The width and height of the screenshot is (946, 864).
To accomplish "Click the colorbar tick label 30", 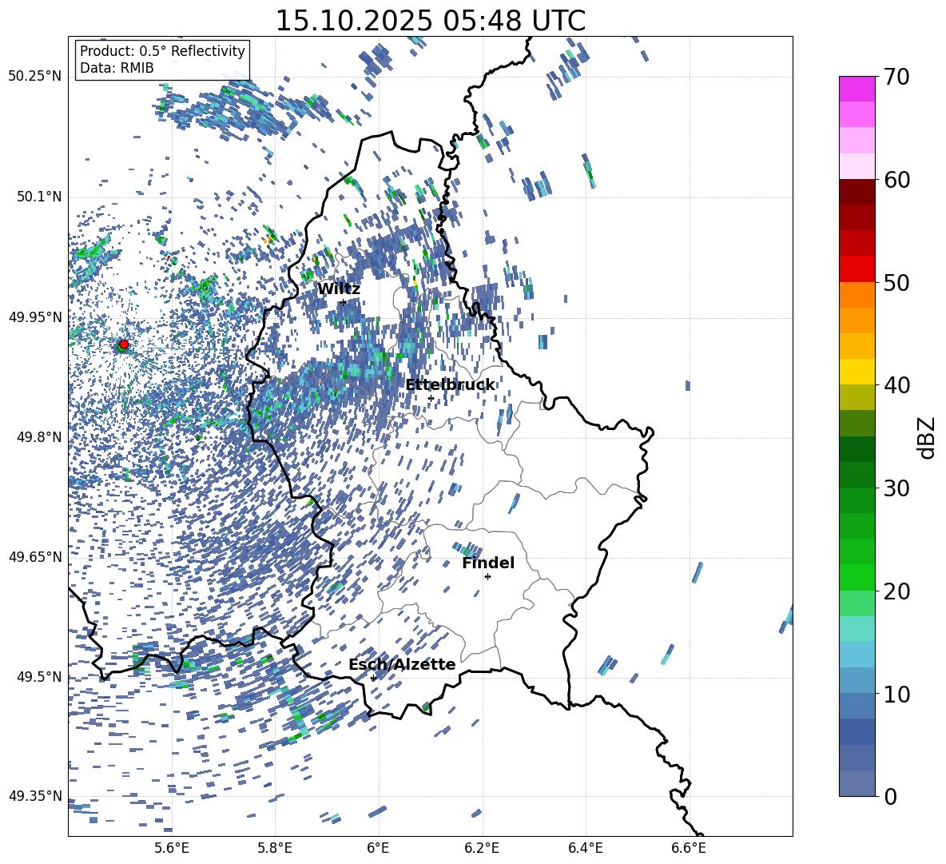I will (x=896, y=488).
